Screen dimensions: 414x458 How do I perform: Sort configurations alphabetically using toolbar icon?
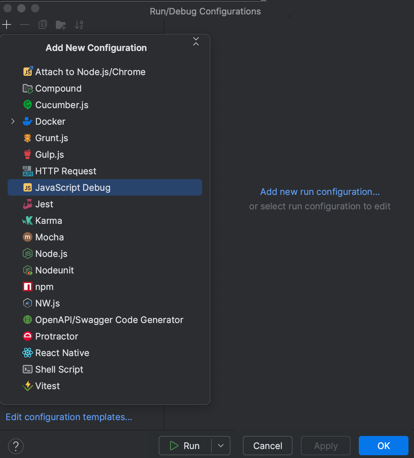(79, 24)
